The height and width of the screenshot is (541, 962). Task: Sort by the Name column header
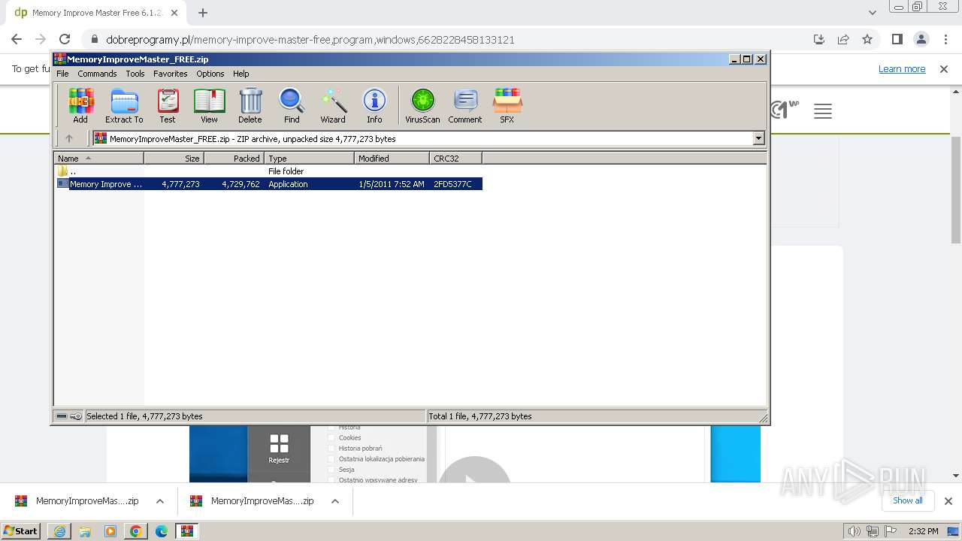pos(98,159)
